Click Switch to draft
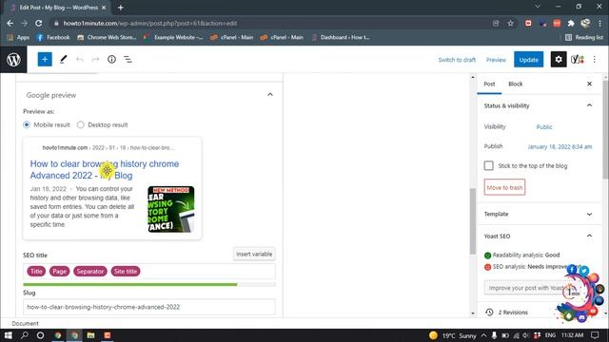 [457, 60]
